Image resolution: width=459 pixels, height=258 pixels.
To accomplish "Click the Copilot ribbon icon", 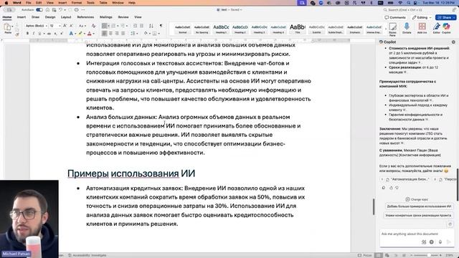I will [446, 29].
